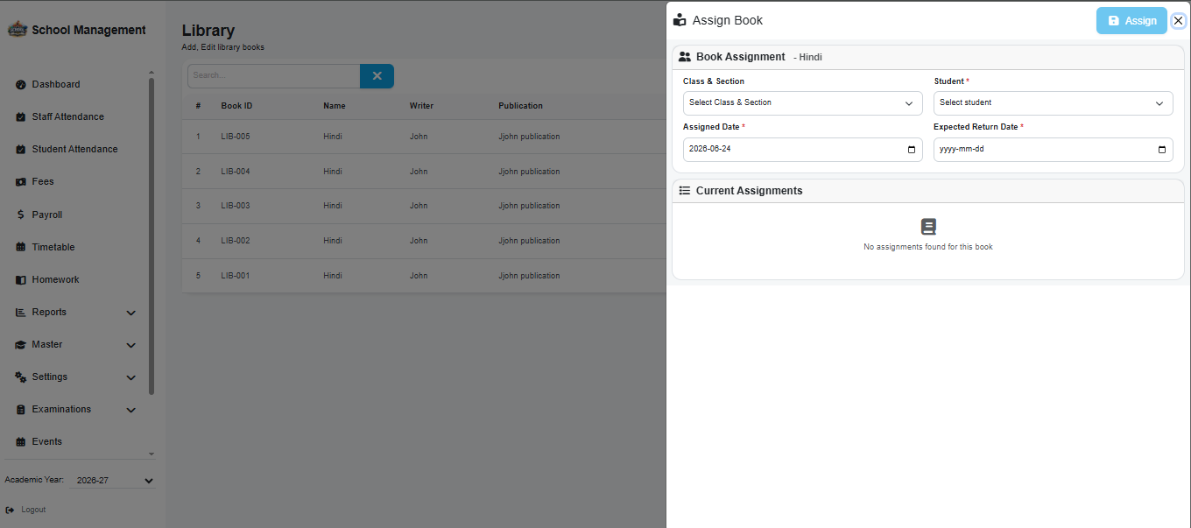Expand the Master submenu chevron

point(131,345)
